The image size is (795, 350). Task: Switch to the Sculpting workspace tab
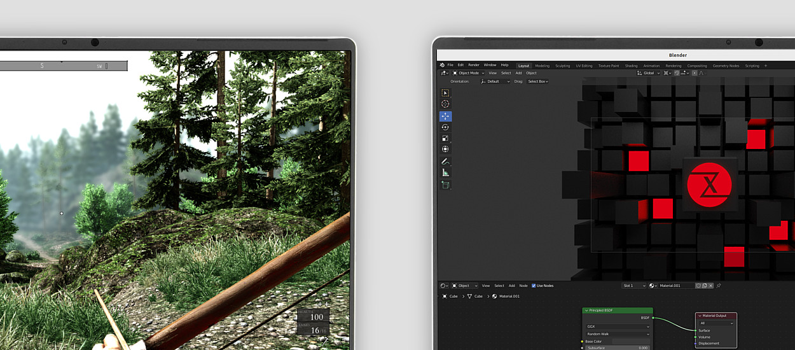point(563,66)
